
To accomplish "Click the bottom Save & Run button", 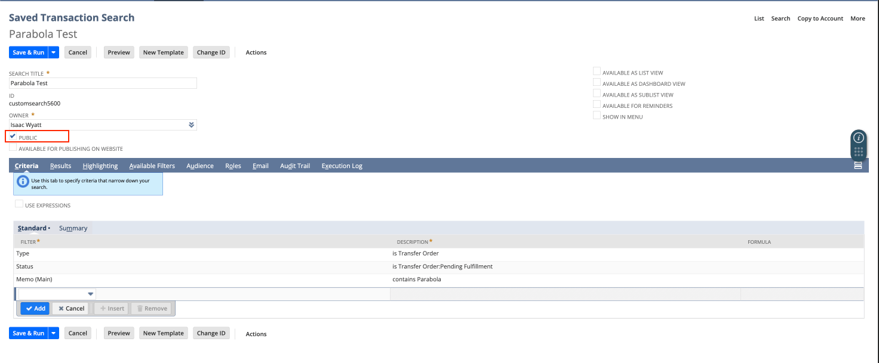I will tap(29, 333).
